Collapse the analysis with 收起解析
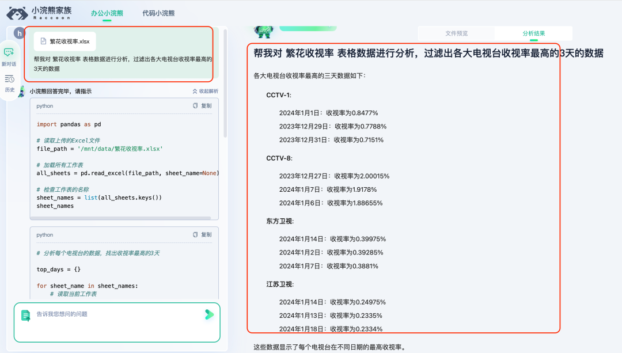 [205, 91]
